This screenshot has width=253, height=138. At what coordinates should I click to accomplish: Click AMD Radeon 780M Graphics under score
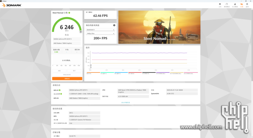pyautogui.click(x=67, y=43)
